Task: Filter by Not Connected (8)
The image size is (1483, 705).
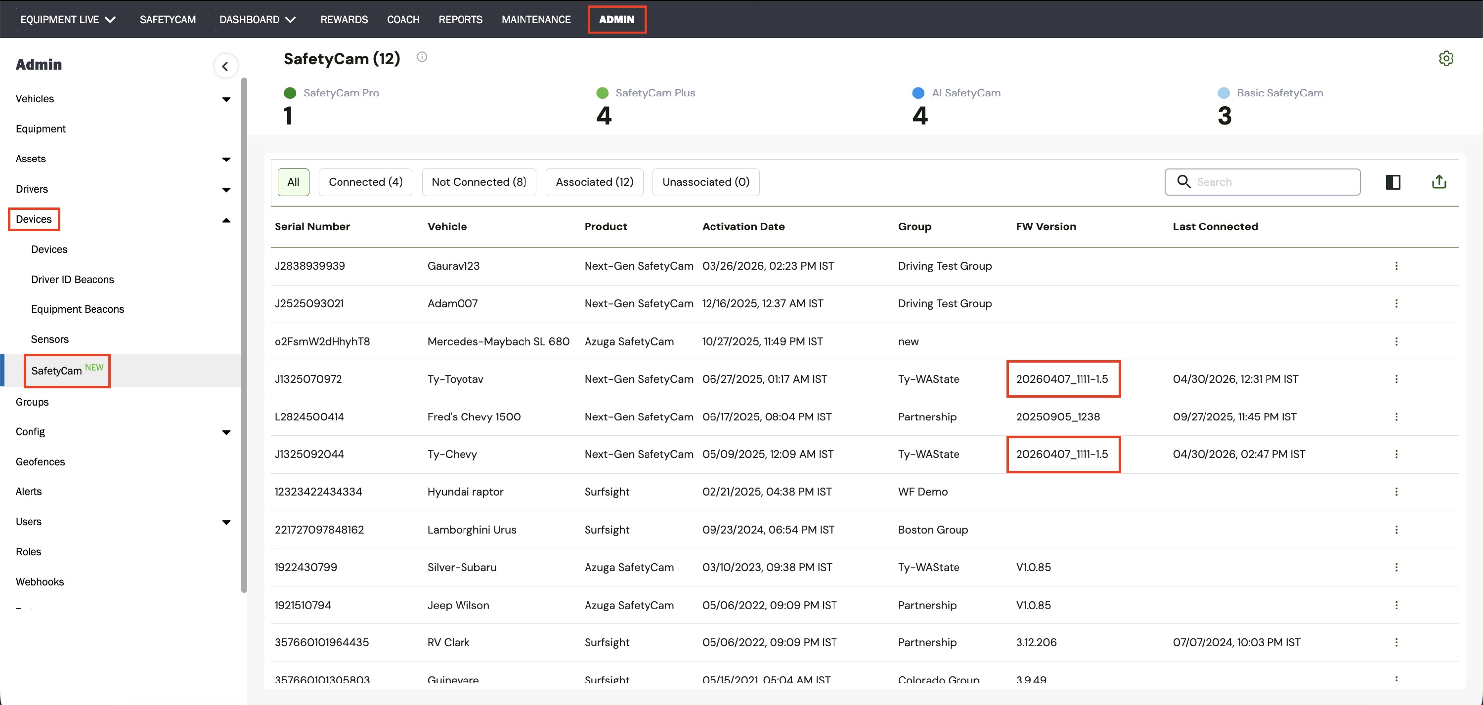Action: 479,182
